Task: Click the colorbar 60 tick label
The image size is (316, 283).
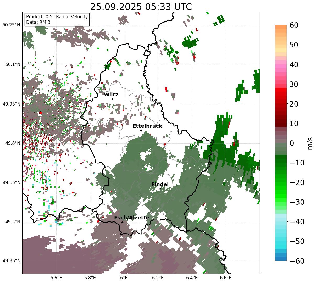Action: point(293,25)
